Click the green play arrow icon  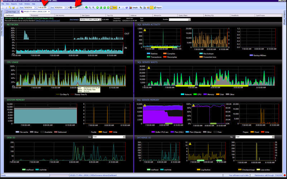click(119, 8)
